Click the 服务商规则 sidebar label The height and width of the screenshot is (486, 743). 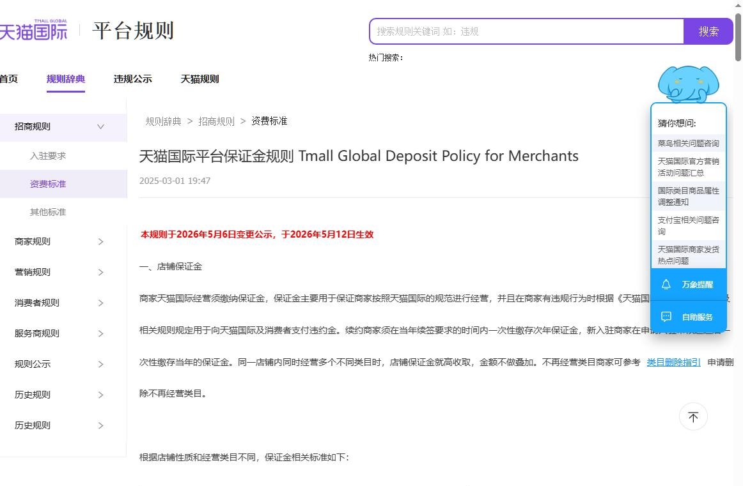(x=37, y=333)
